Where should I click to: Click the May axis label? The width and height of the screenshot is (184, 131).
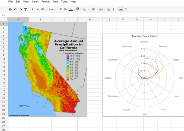(x=177, y=96)
